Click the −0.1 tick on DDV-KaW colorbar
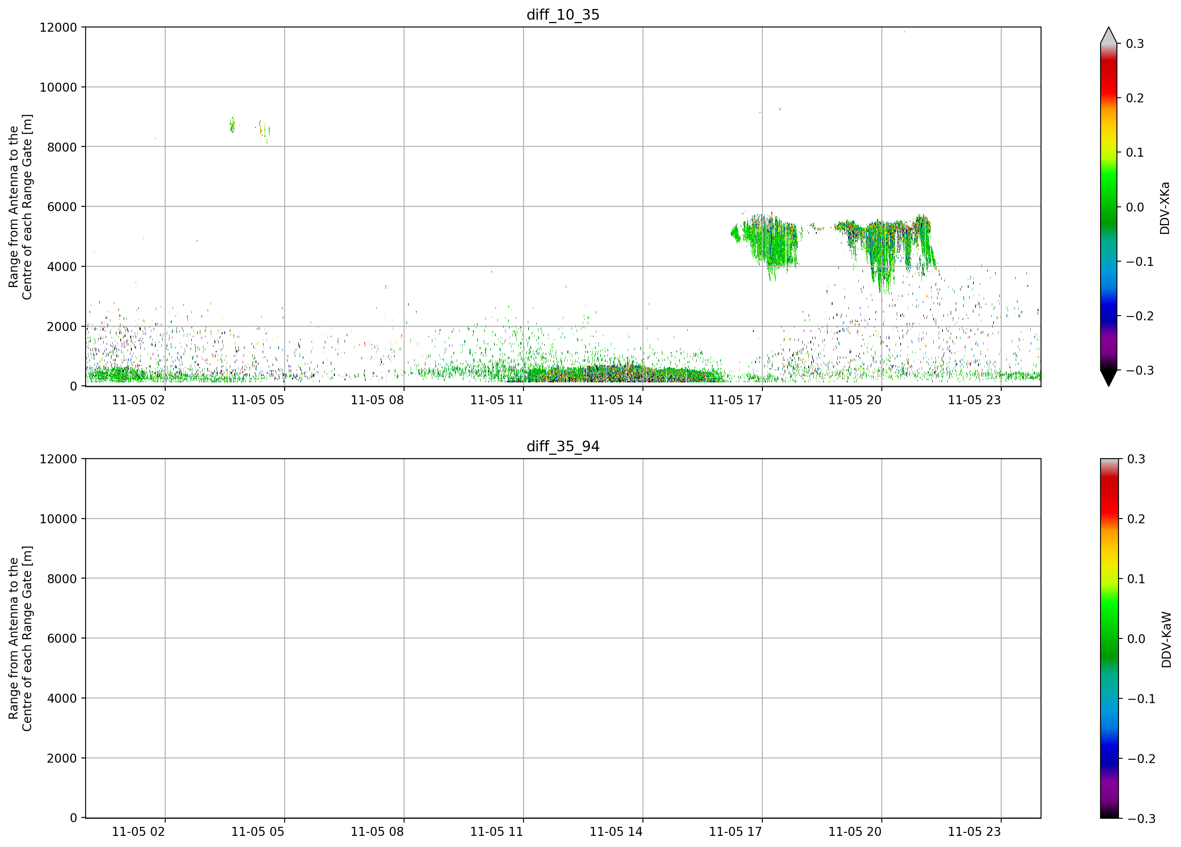The width and height of the screenshot is (1181, 847). (1141, 698)
